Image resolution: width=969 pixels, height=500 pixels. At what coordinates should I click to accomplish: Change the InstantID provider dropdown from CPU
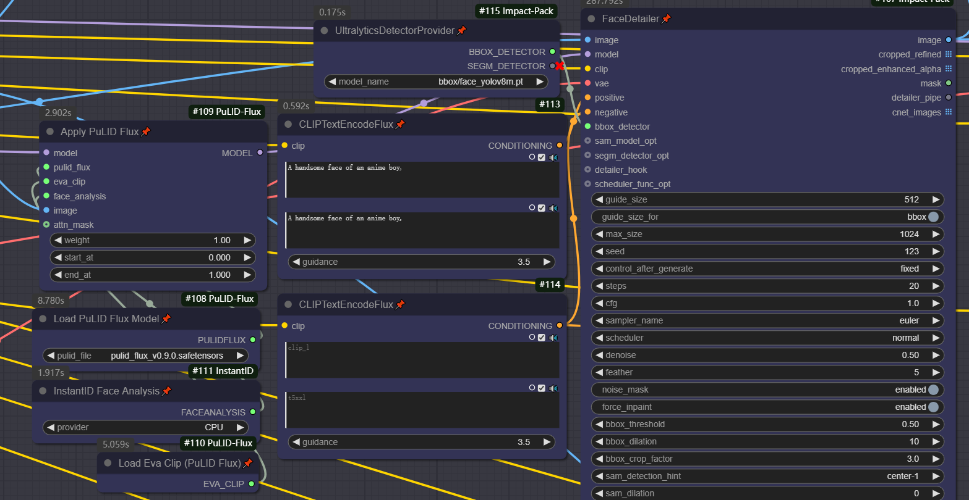click(x=145, y=427)
